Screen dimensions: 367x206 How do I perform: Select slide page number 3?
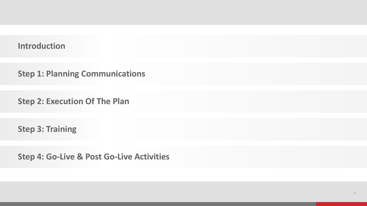[x=354, y=193]
